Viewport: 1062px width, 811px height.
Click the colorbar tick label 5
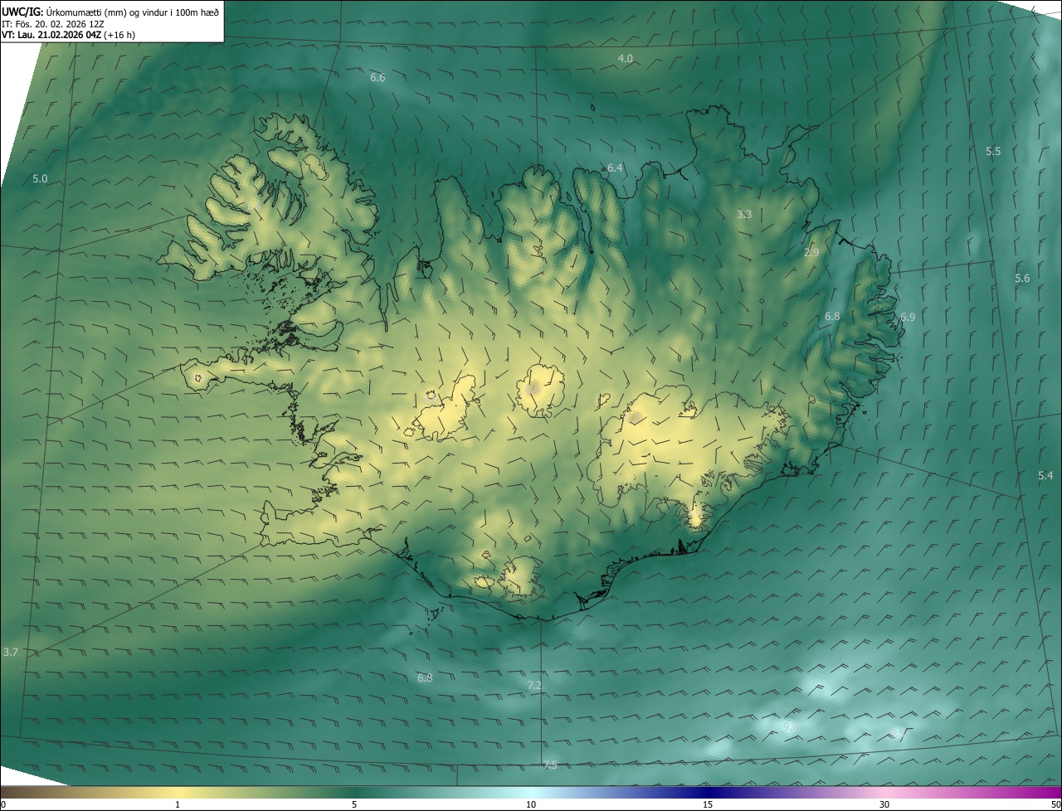354,804
